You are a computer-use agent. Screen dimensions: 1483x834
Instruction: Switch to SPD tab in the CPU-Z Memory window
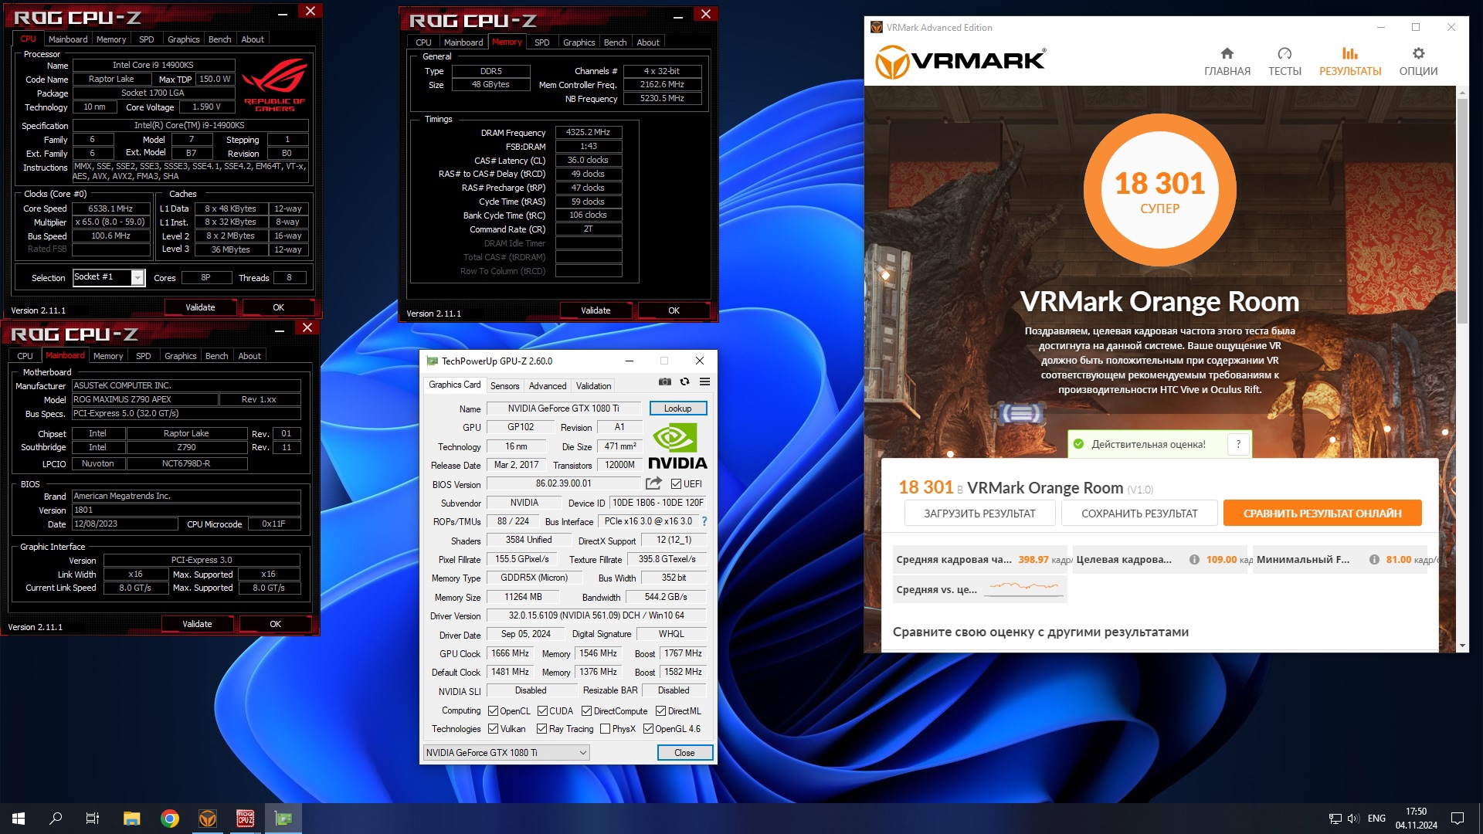(542, 42)
